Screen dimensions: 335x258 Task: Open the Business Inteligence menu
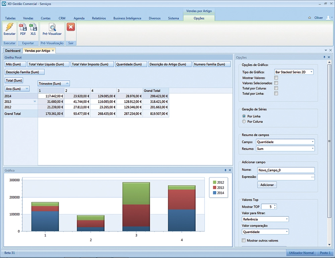127,18
